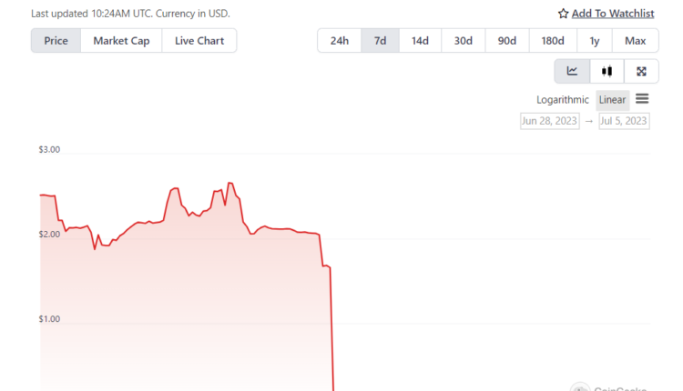This screenshot has width=683, height=391.
Task: Select the 24h time range
Action: coord(340,41)
